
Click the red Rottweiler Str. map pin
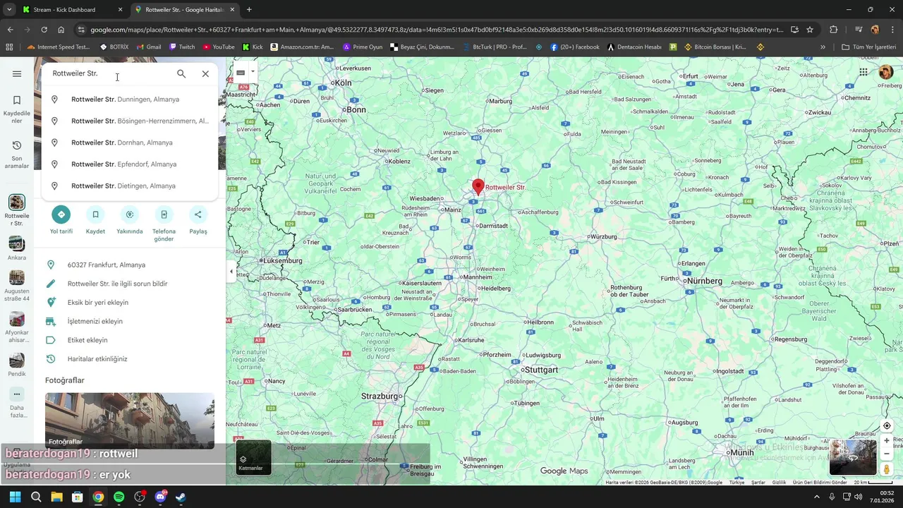[x=478, y=186]
